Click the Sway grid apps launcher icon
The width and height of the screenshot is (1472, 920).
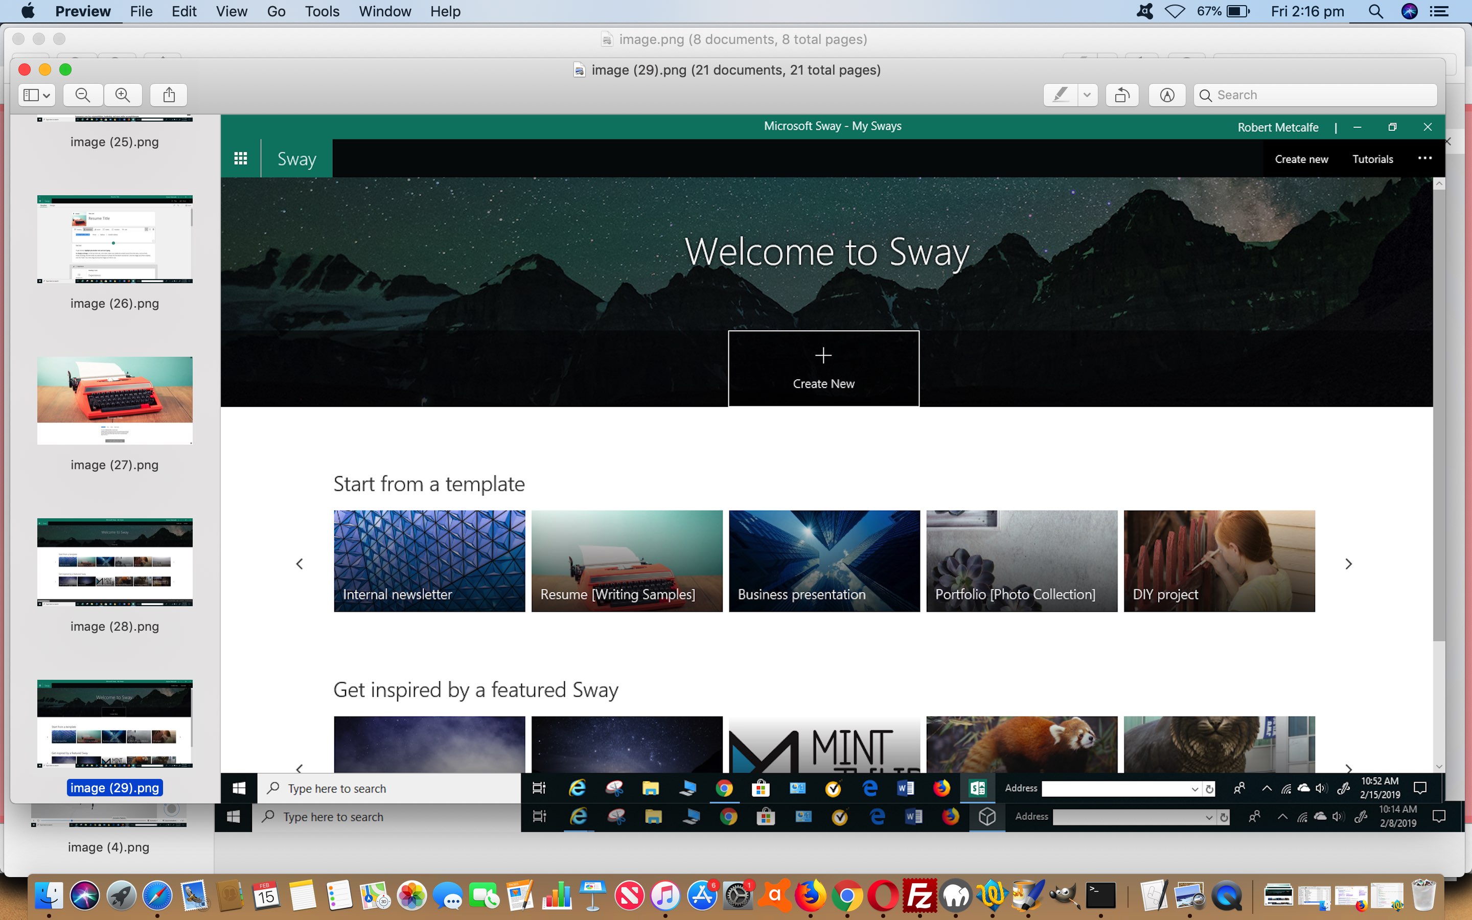pyautogui.click(x=241, y=159)
